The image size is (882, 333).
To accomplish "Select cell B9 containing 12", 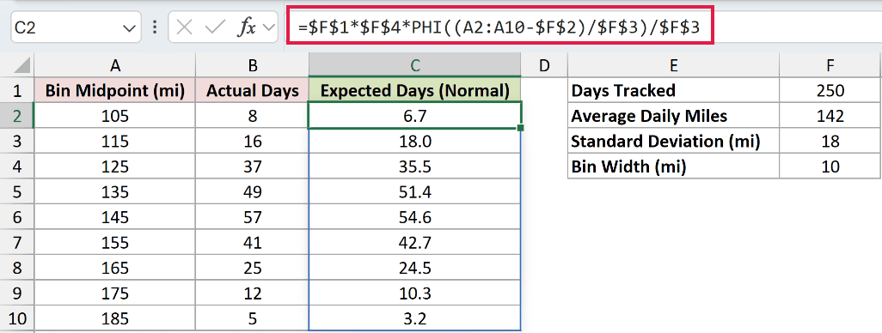I will click(x=252, y=294).
